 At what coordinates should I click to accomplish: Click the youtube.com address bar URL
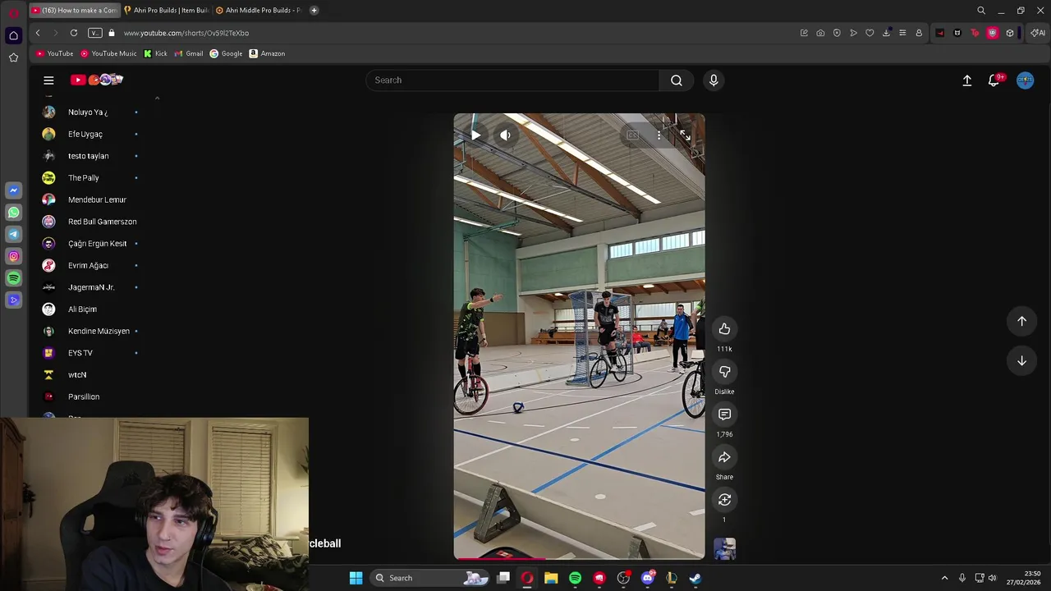pyautogui.click(x=186, y=33)
